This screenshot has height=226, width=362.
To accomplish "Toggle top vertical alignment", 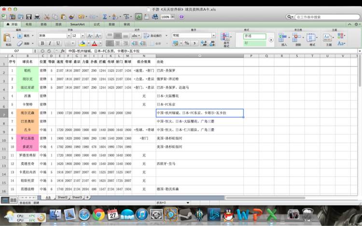I will [110, 36].
